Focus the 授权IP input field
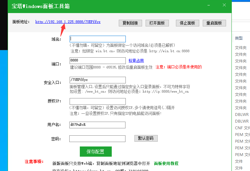This screenshot has height=171, width=250. [98, 101]
